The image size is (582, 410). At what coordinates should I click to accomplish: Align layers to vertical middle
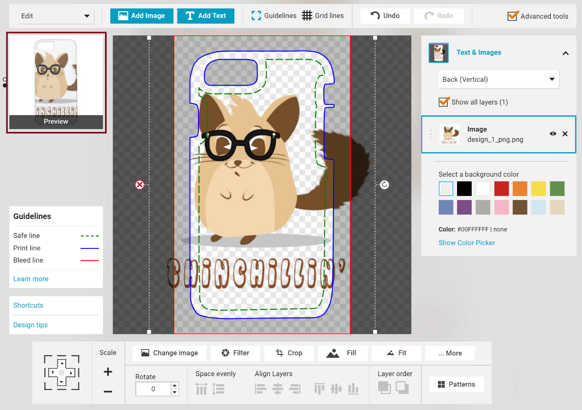coord(336,389)
